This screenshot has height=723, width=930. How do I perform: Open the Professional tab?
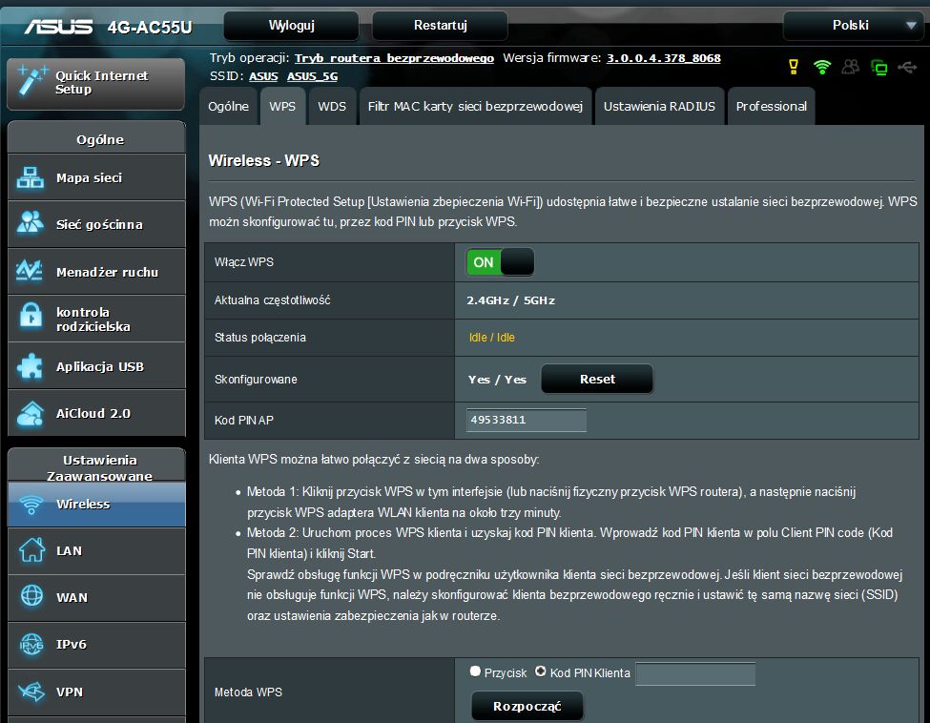(771, 106)
